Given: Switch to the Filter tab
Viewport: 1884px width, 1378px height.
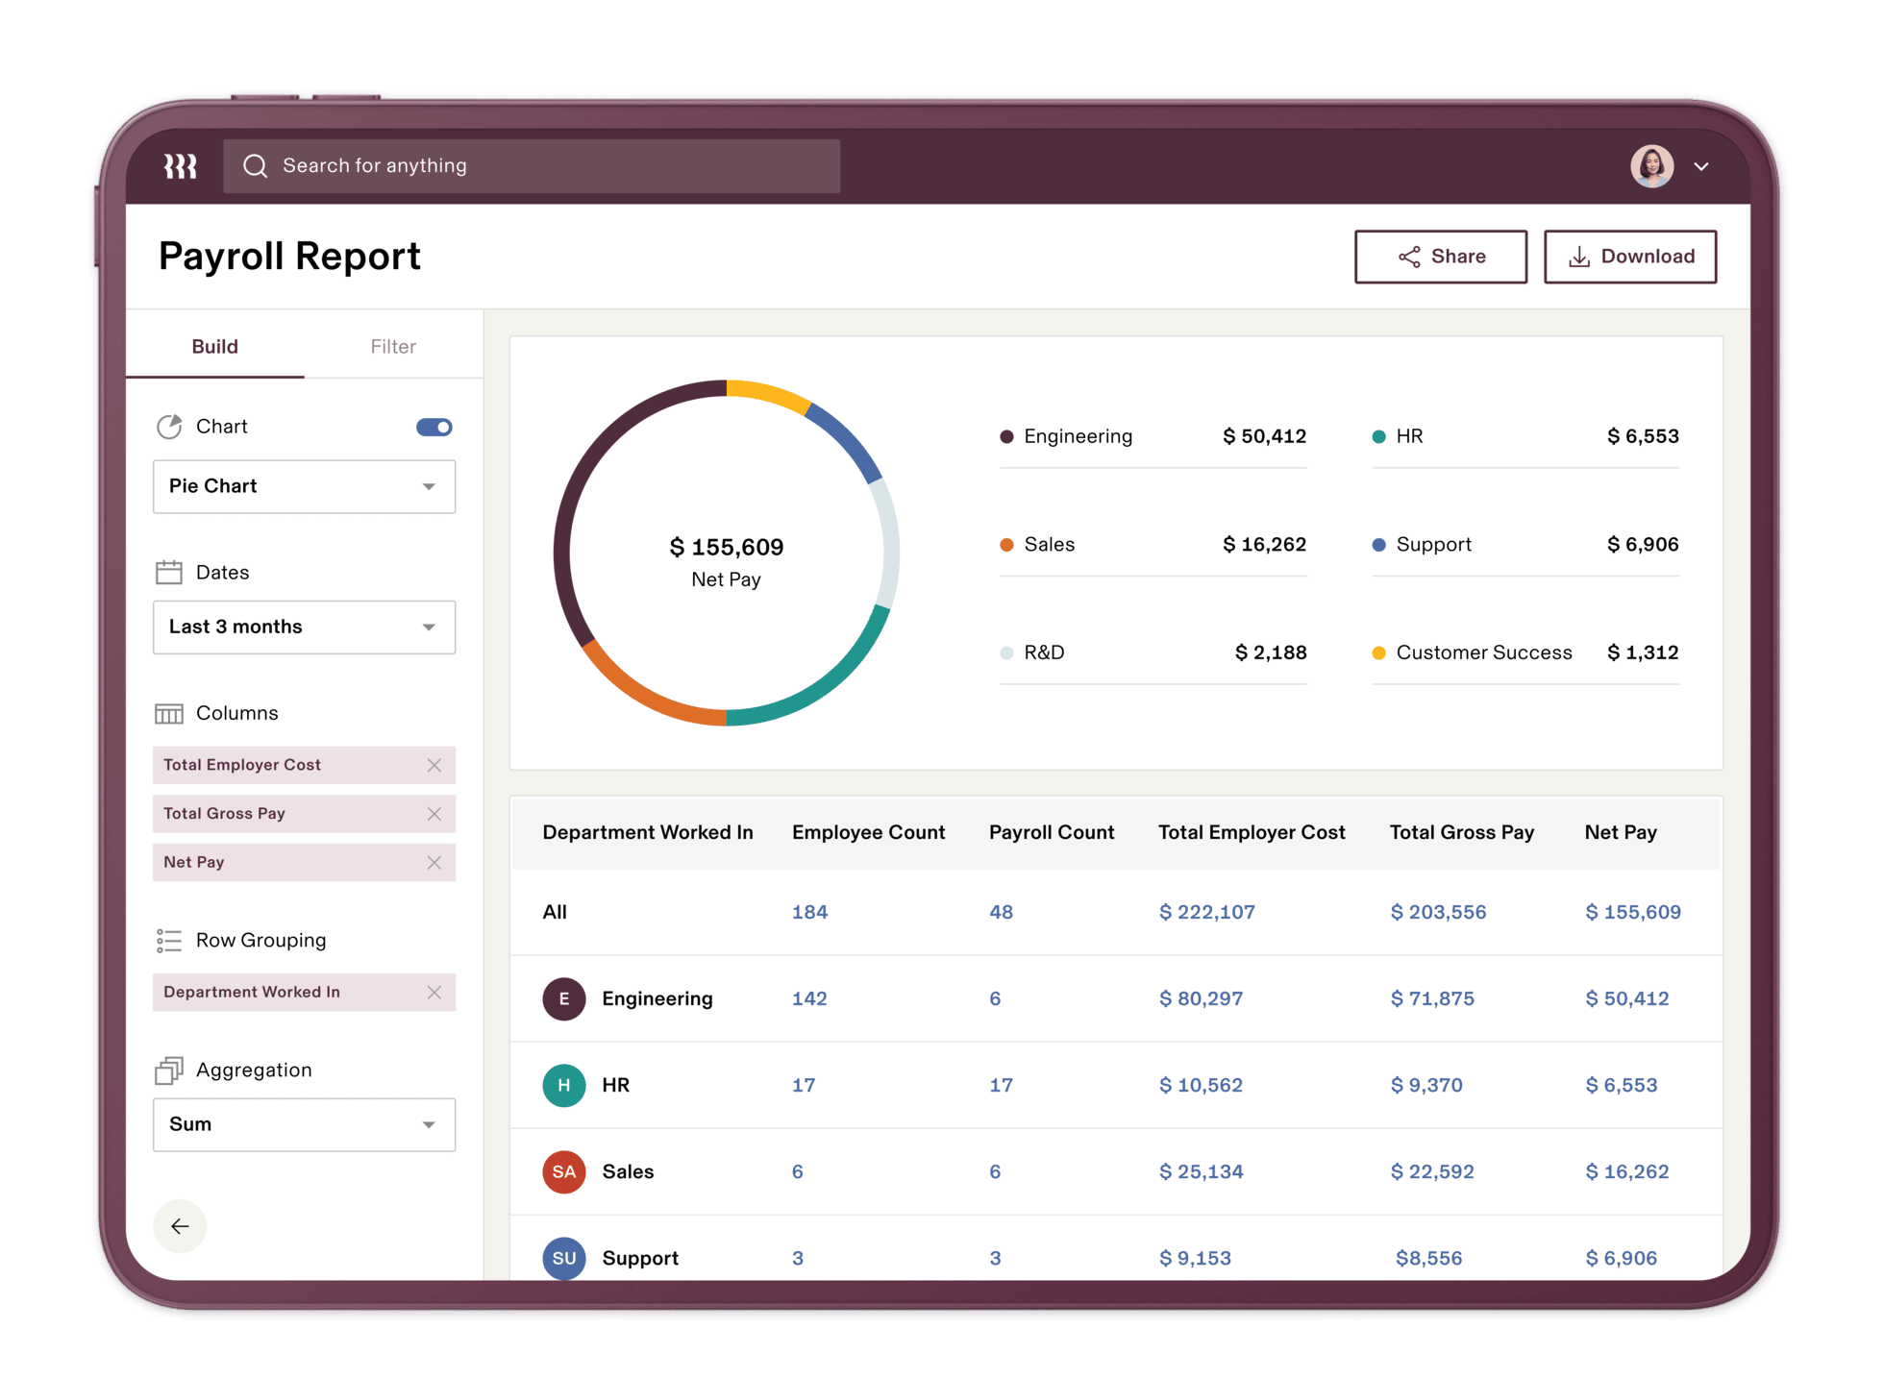Looking at the screenshot, I should pyautogui.click(x=392, y=346).
